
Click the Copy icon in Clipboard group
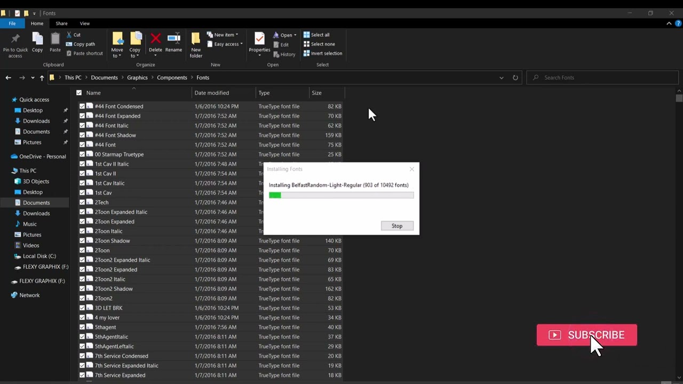37,39
